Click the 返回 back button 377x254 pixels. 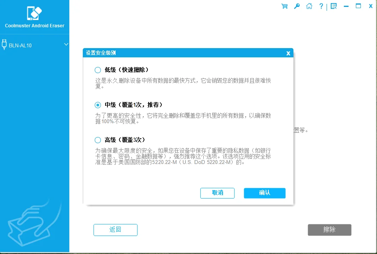click(115, 230)
